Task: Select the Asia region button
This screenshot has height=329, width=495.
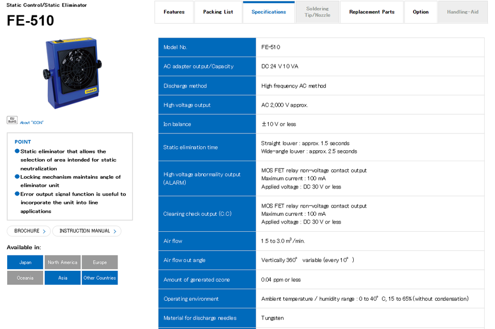Action: [x=62, y=278]
